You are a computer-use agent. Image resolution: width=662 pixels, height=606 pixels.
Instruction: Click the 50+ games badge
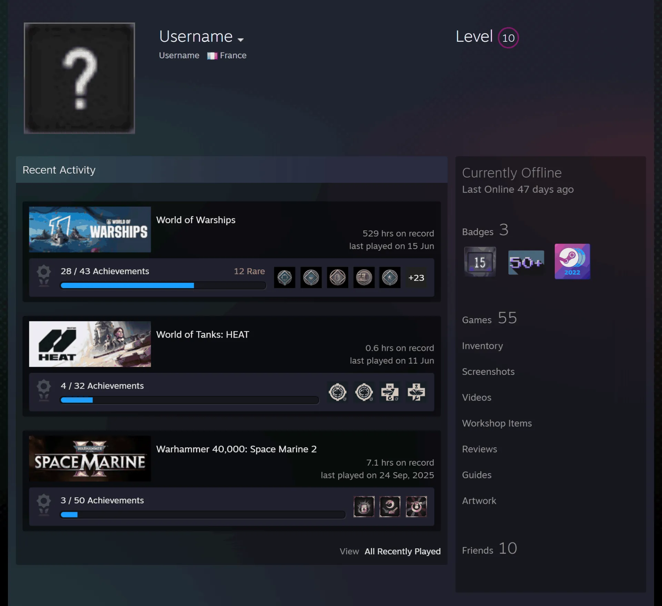coord(526,262)
